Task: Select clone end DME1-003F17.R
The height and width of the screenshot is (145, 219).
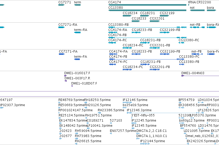Action: tap(77, 79)
